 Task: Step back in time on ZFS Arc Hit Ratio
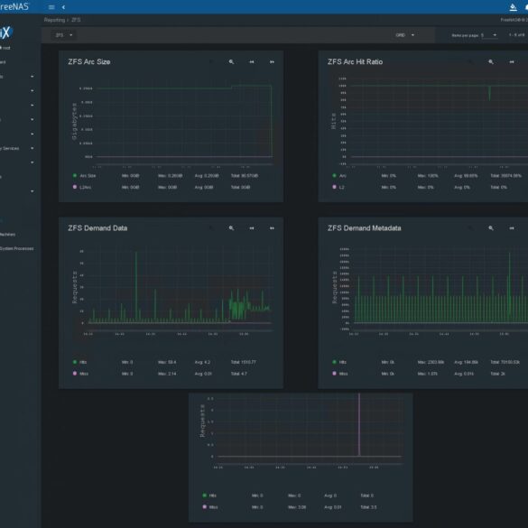[512, 62]
